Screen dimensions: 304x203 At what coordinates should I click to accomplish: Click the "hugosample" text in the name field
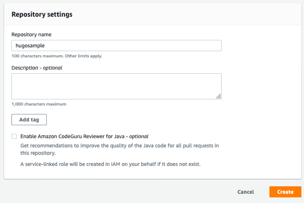click(30, 46)
